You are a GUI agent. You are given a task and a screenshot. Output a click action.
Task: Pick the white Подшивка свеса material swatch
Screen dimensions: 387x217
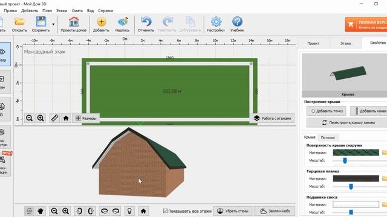click(x=356, y=204)
